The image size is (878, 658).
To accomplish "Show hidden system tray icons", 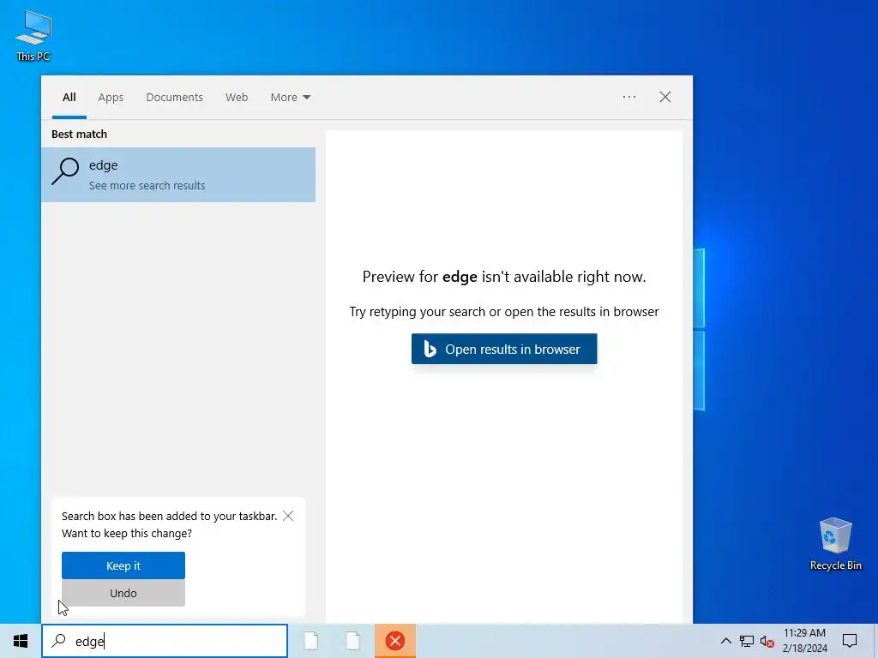I will 725,641.
